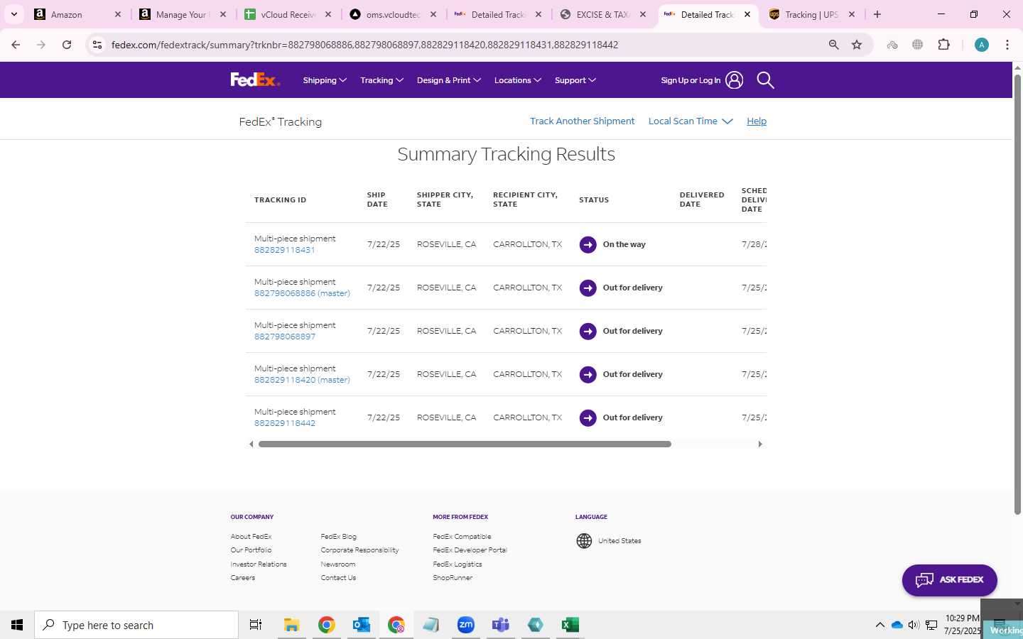Click status arrow icon for 882798068897 row

point(588,332)
